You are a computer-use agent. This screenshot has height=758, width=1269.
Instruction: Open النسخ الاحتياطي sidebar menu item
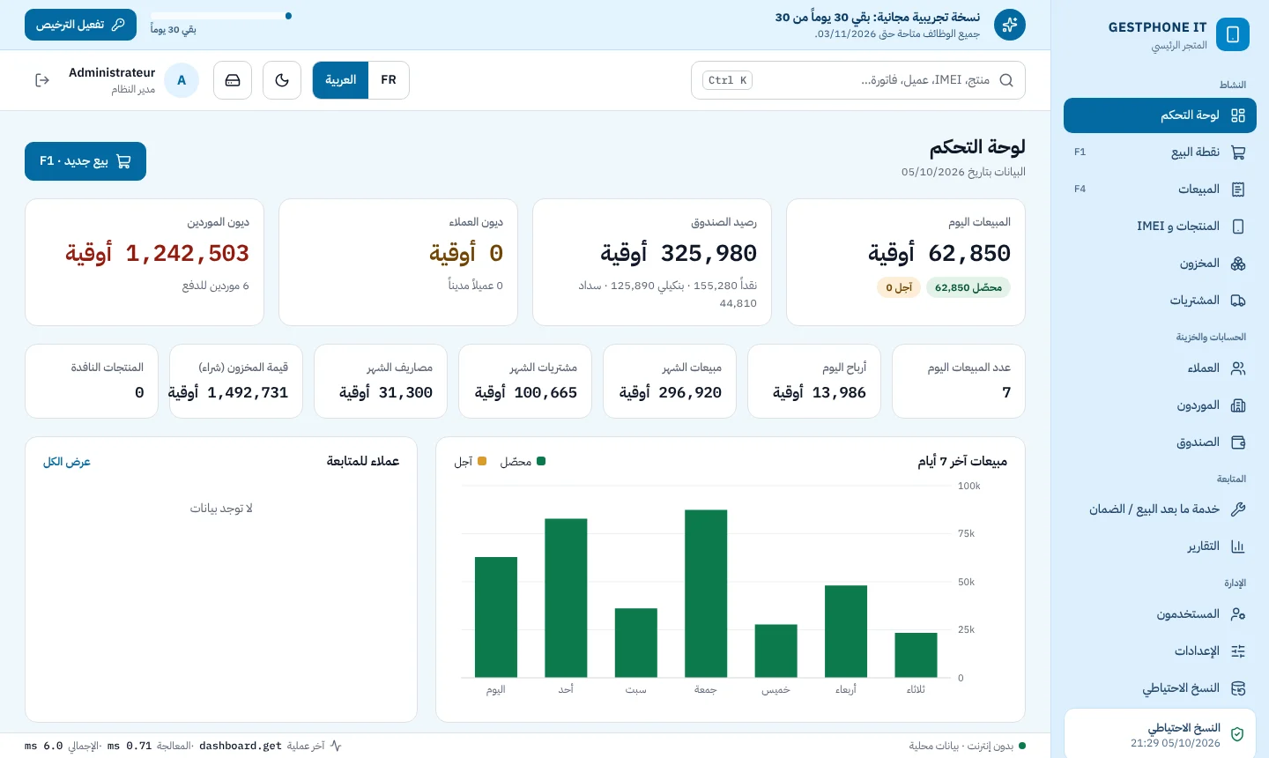click(x=1160, y=688)
